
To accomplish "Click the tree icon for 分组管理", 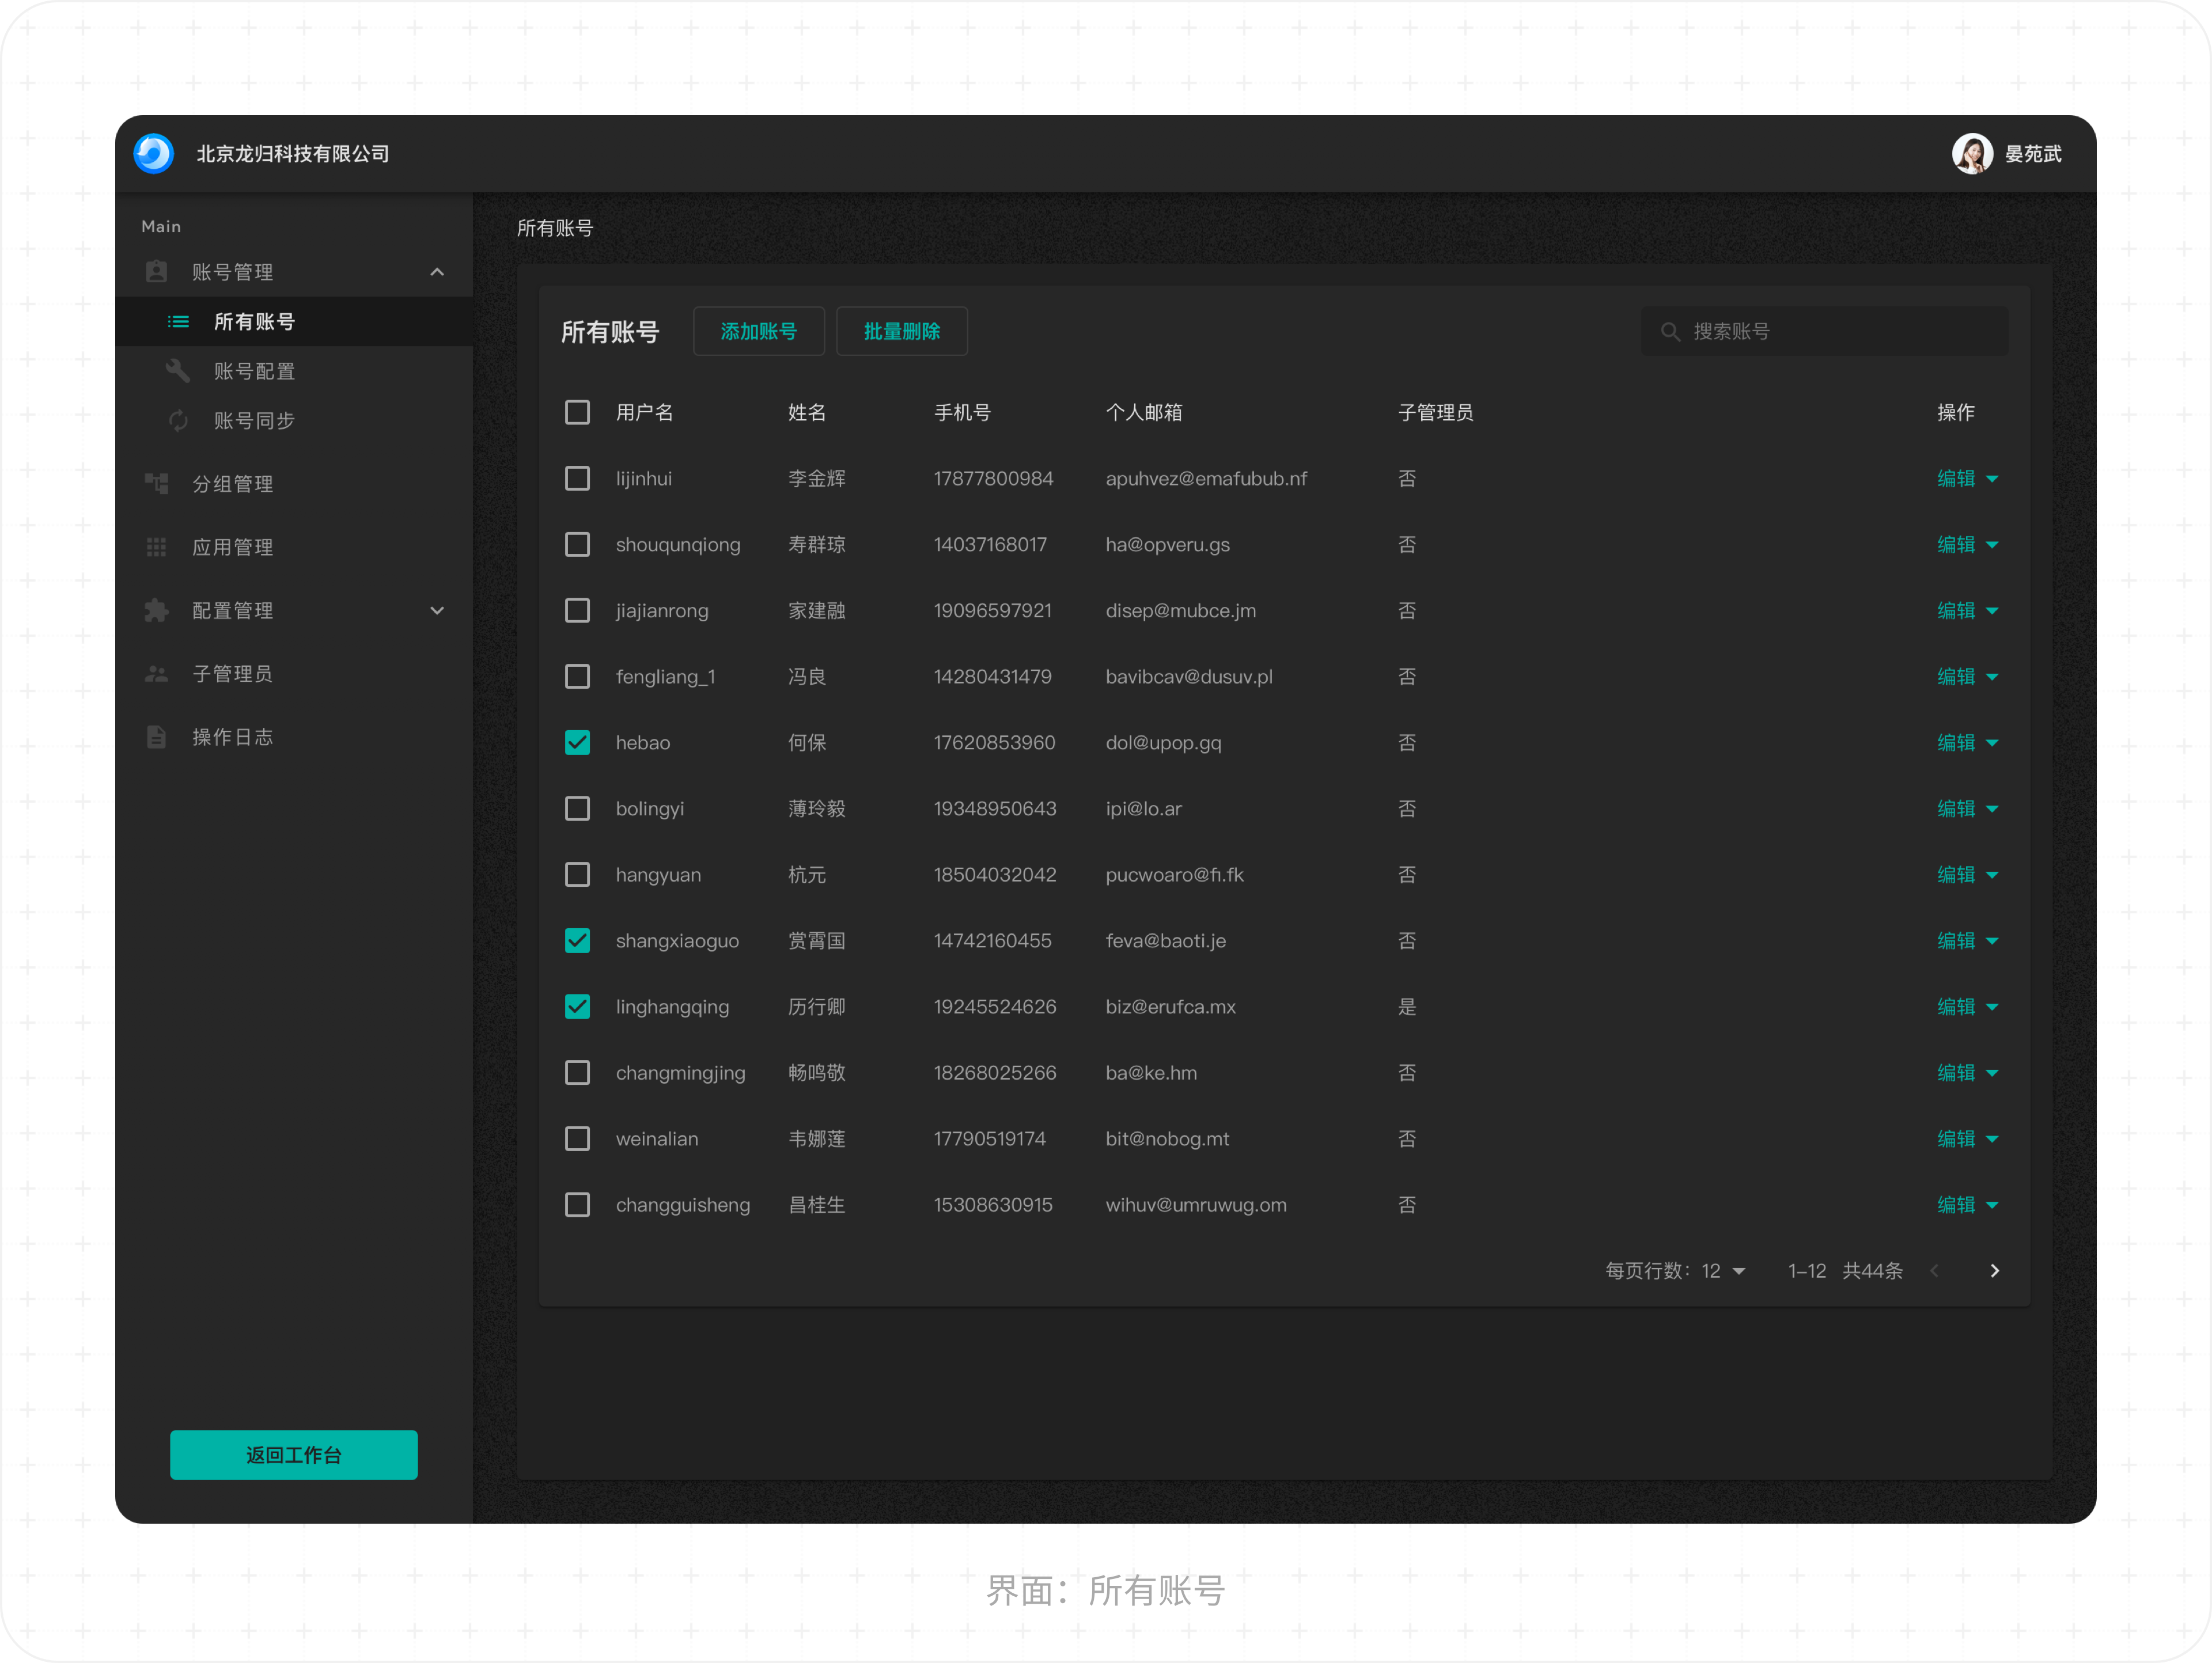I will coord(157,484).
